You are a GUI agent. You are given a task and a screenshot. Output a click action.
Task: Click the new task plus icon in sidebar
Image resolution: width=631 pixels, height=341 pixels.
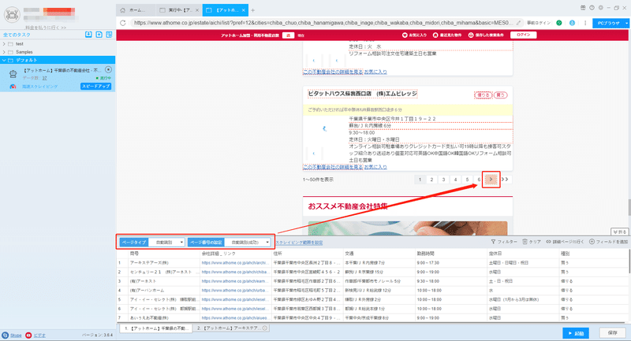[x=99, y=35]
